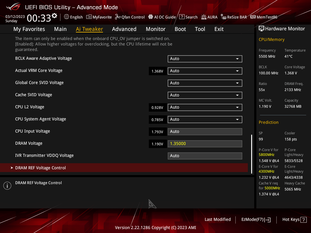Select the Cache SVID Voltage label
Viewport: 311px width, 233px height.
point(33,95)
